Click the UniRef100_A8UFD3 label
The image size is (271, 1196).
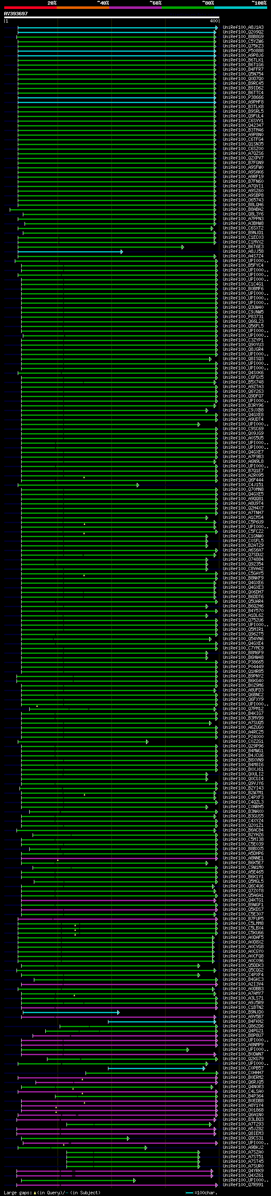(x=243, y=690)
